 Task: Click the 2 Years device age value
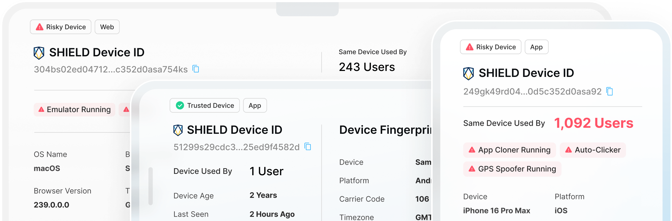tap(263, 195)
